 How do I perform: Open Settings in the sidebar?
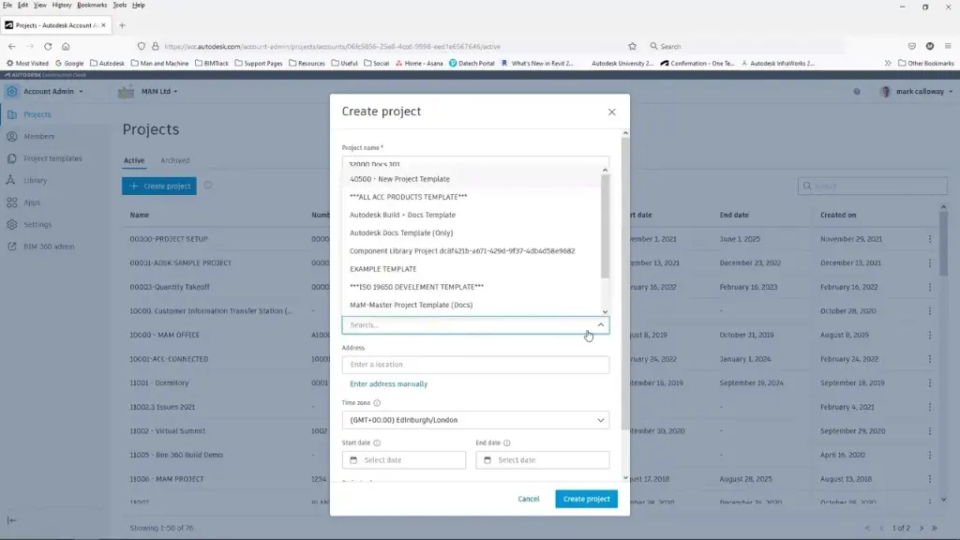click(x=37, y=225)
